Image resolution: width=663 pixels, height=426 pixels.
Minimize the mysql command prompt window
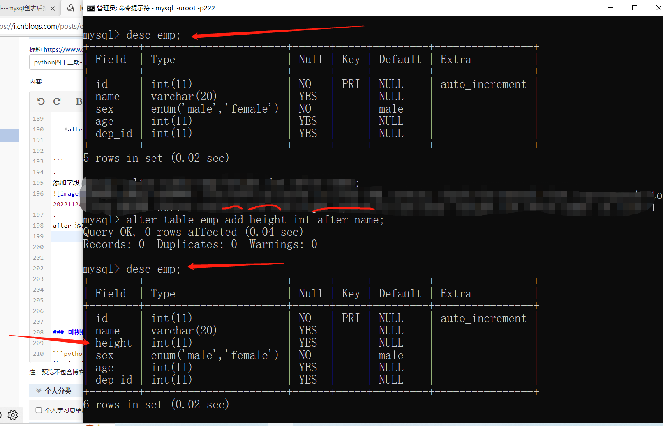611,8
